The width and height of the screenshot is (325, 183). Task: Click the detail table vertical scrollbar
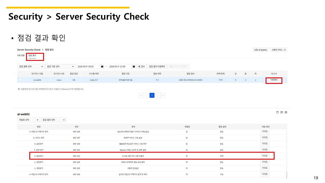click(x=287, y=175)
